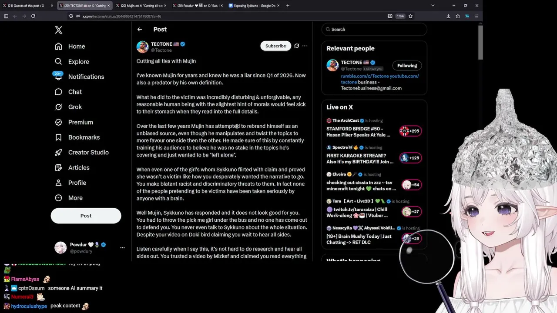The image size is (557, 313).
Task: Click the X search field
Action: coord(374,30)
